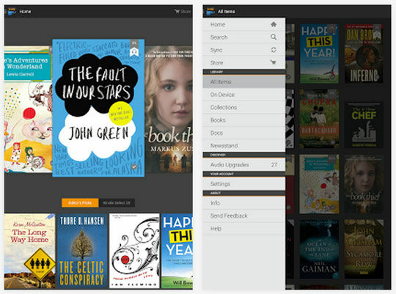
Task: Tap the Kindle logo in All Items header
Action: pos(210,12)
